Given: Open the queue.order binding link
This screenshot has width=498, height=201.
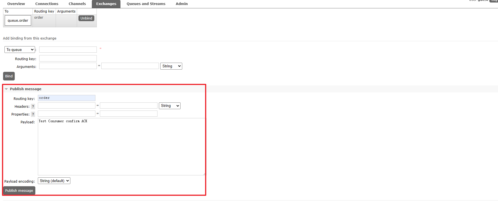Looking at the screenshot, I should tap(18, 21).
